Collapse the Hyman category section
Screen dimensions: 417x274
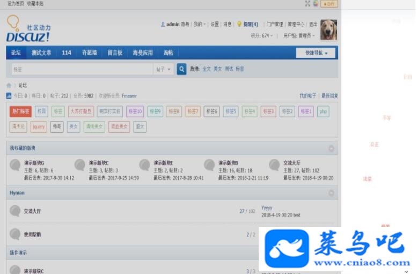331,193
